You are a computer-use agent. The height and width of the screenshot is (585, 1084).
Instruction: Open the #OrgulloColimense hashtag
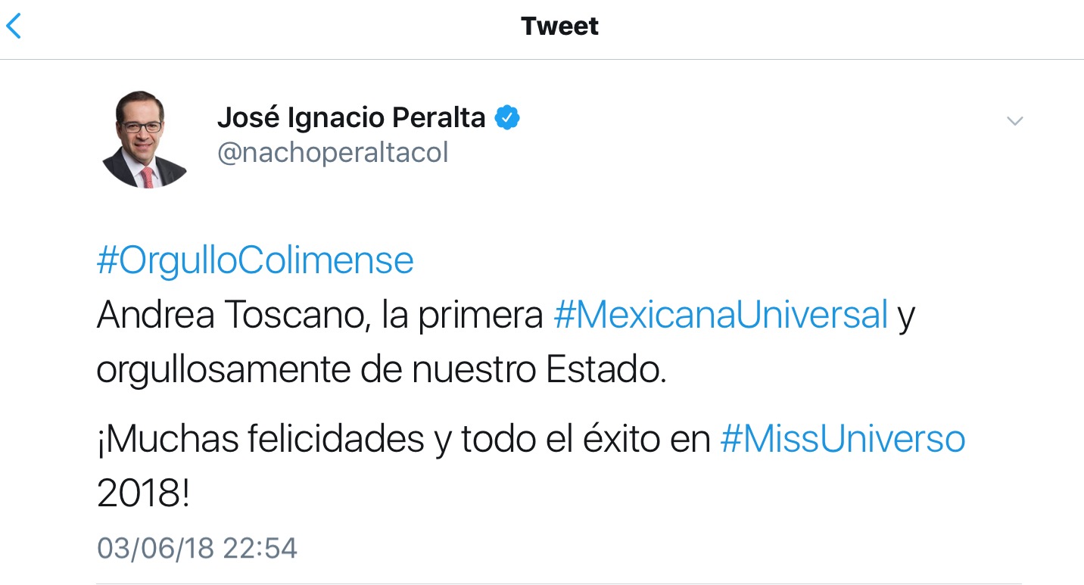pos(256,260)
